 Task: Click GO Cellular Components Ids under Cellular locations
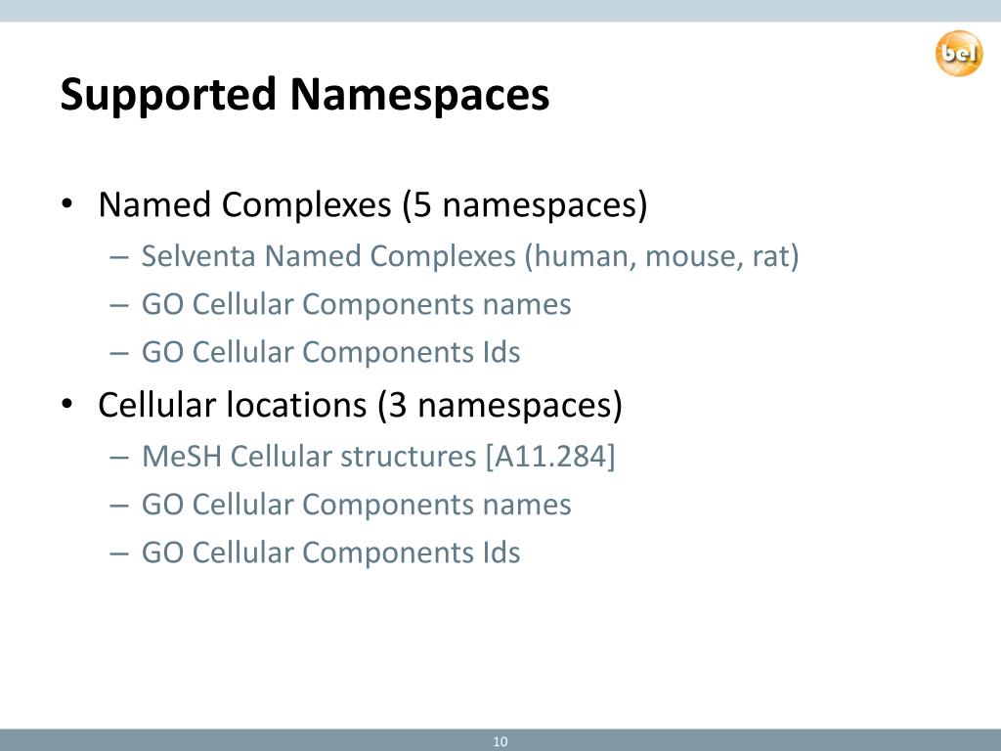coord(330,552)
